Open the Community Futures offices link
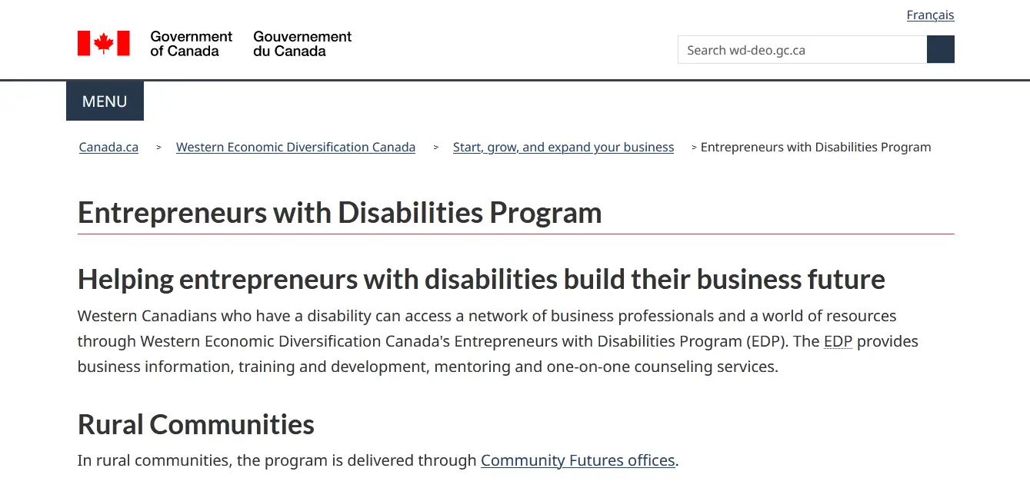Screen dimensions: 1030x488 [578, 460]
